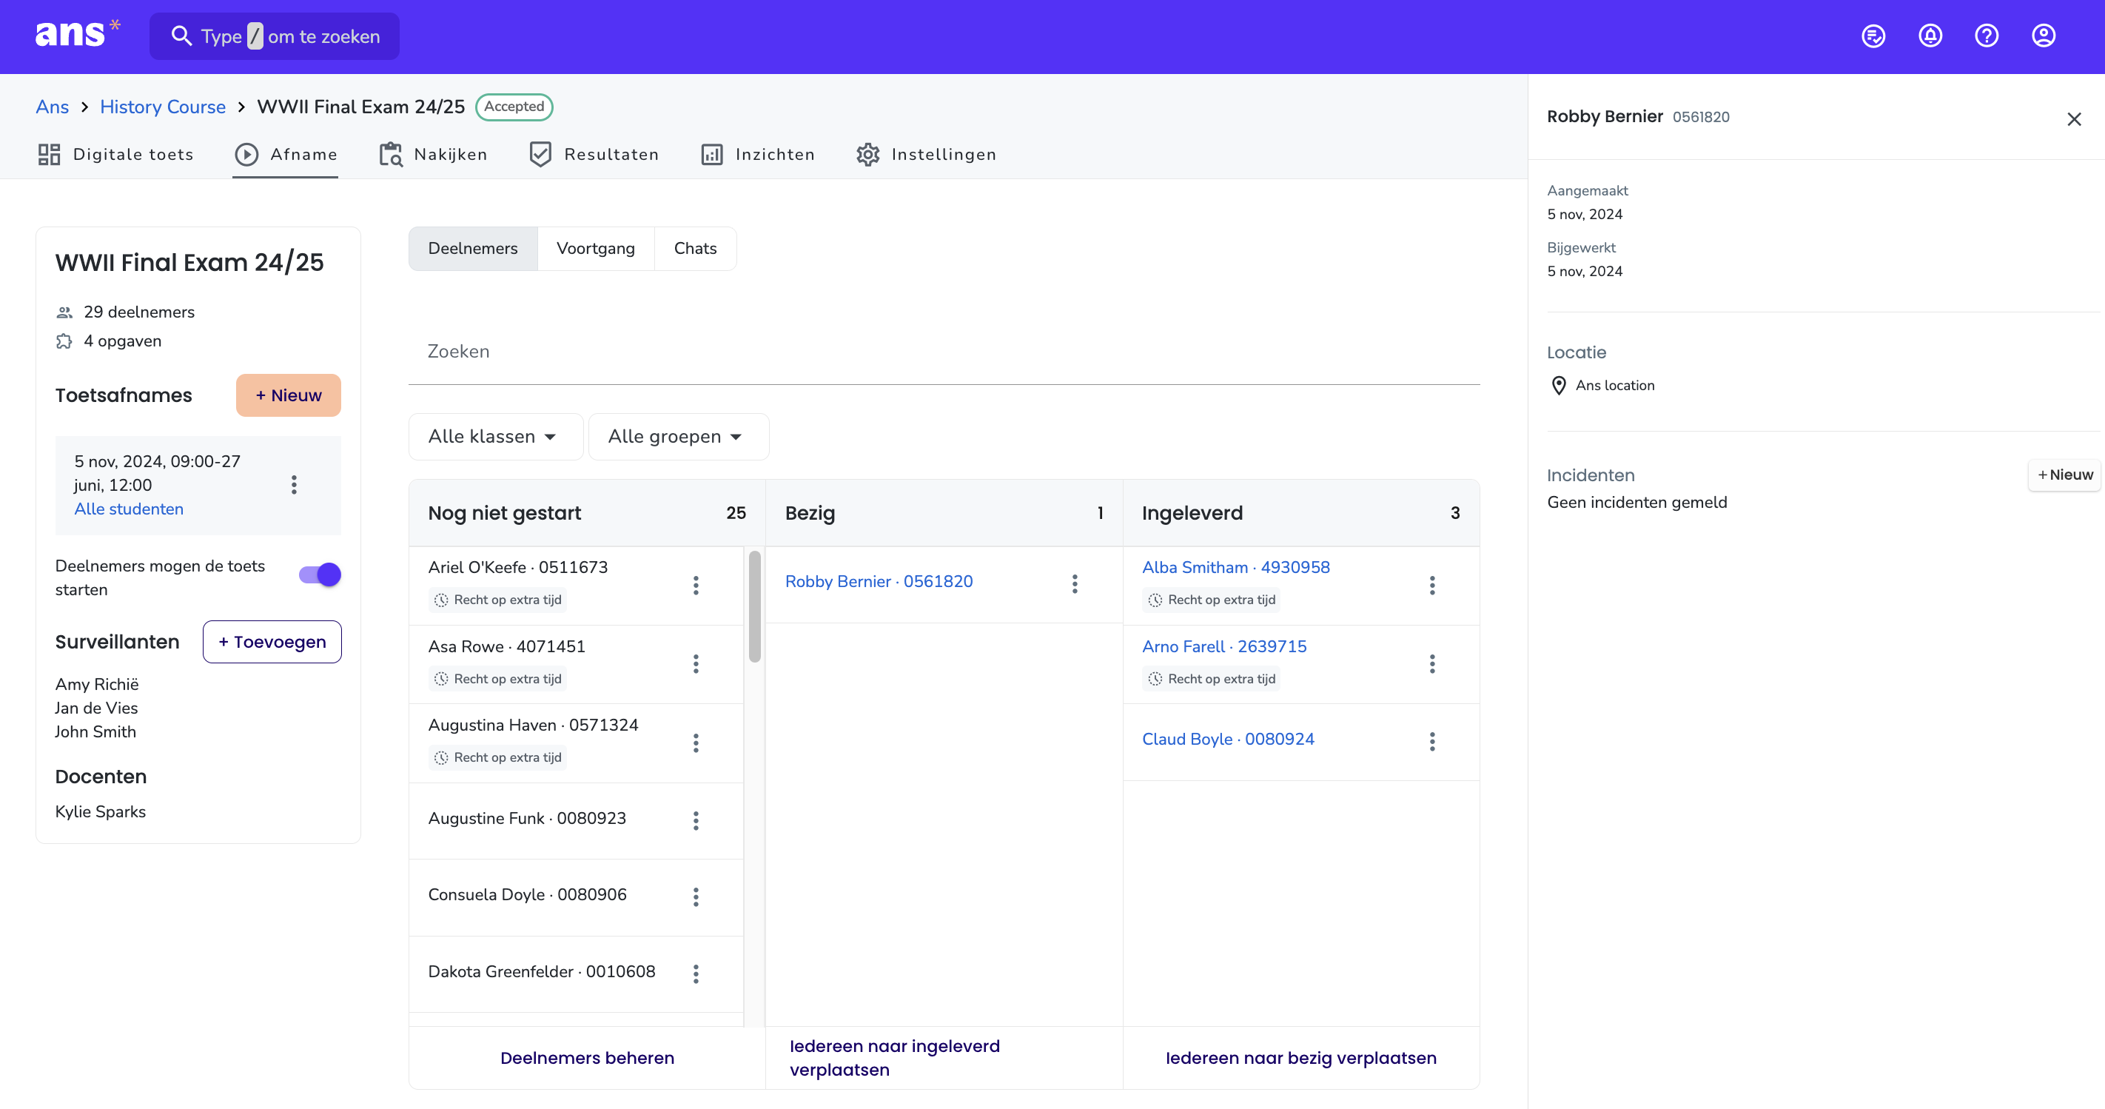Viewport: 2105px width, 1109px height.
Task: Open the Digitale toets tab
Action: pyautogui.click(x=116, y=155)
